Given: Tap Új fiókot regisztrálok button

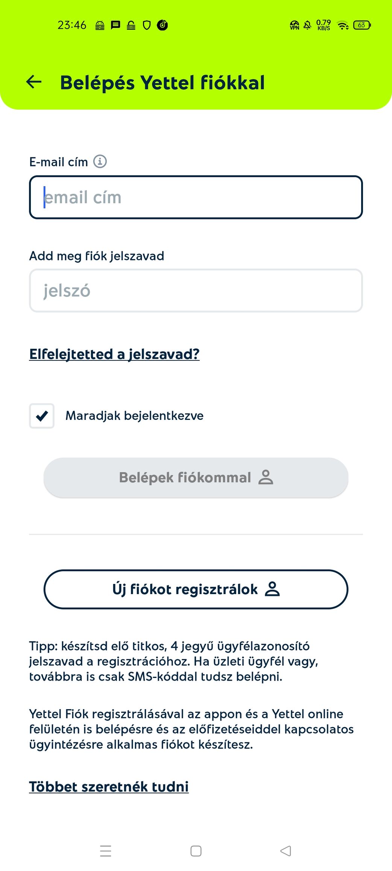Looking at the screenshot, I should (196, 589).
